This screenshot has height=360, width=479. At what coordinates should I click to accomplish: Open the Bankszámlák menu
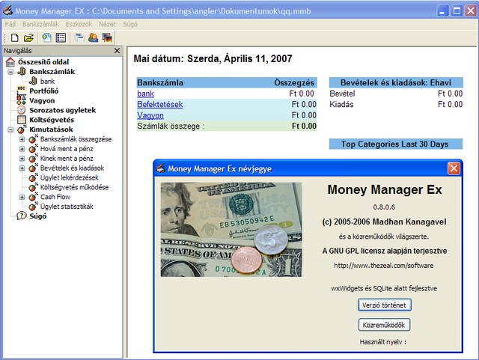click(40, 24)
